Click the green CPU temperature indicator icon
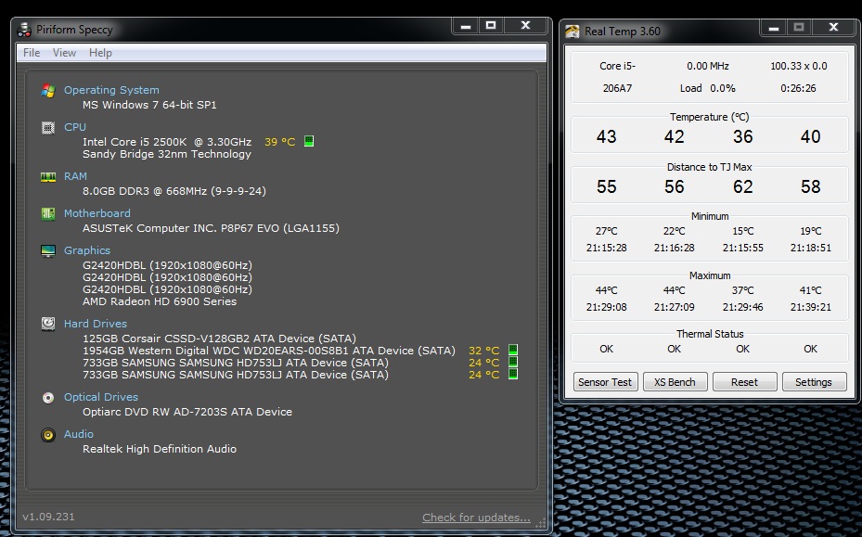Viewport: 862px width, 537px height. (x=309, y=141)
